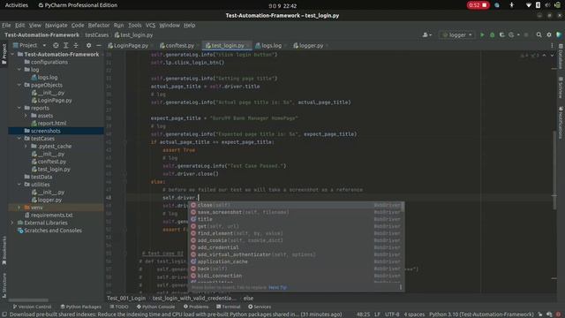Collapse the reports folder
This screenshot has width=565, height=318.
19,108
